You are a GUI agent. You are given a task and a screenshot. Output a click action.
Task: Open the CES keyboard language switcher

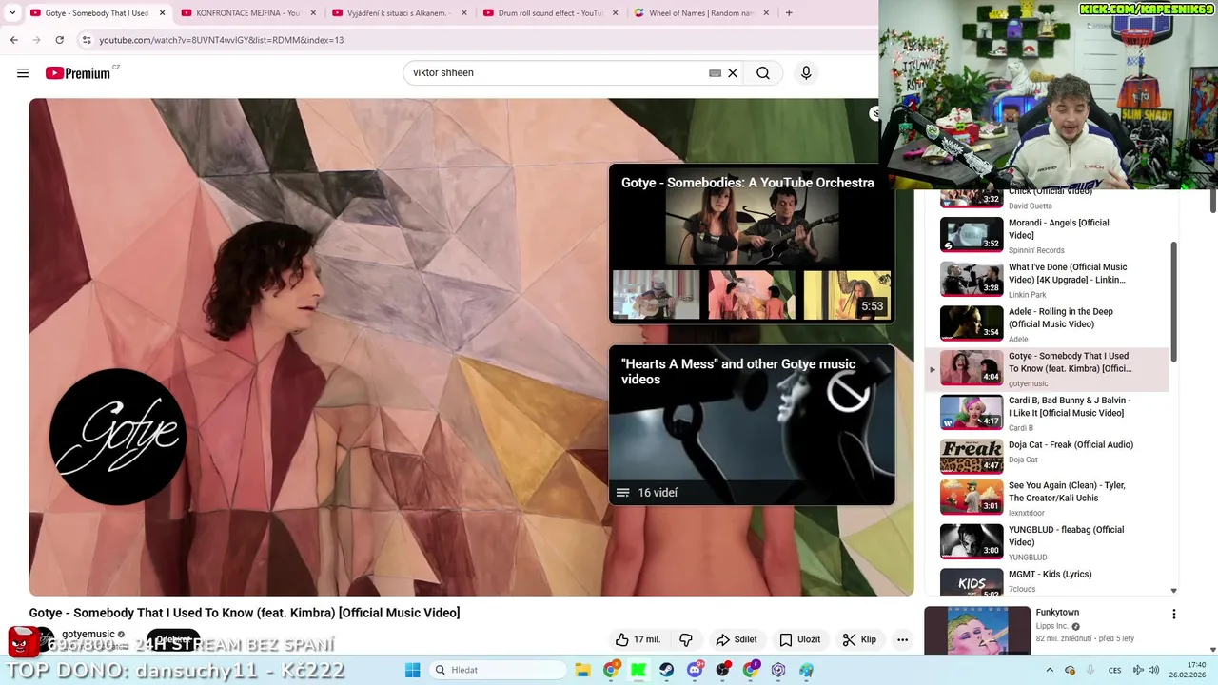point(1114,670)
